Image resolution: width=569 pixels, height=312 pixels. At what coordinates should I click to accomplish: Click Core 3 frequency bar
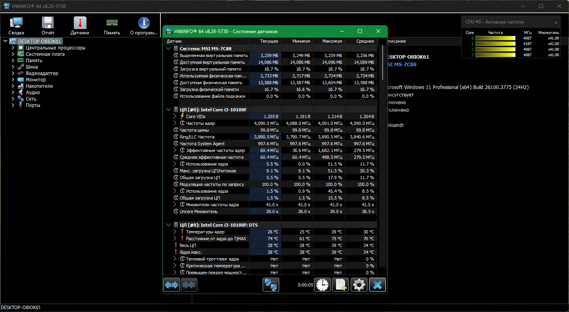[x=496, y=55]
